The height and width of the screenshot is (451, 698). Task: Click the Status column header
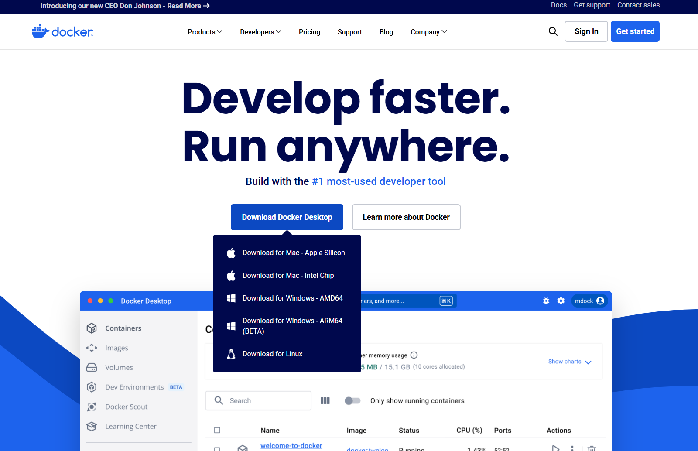[x=409, y=430]
